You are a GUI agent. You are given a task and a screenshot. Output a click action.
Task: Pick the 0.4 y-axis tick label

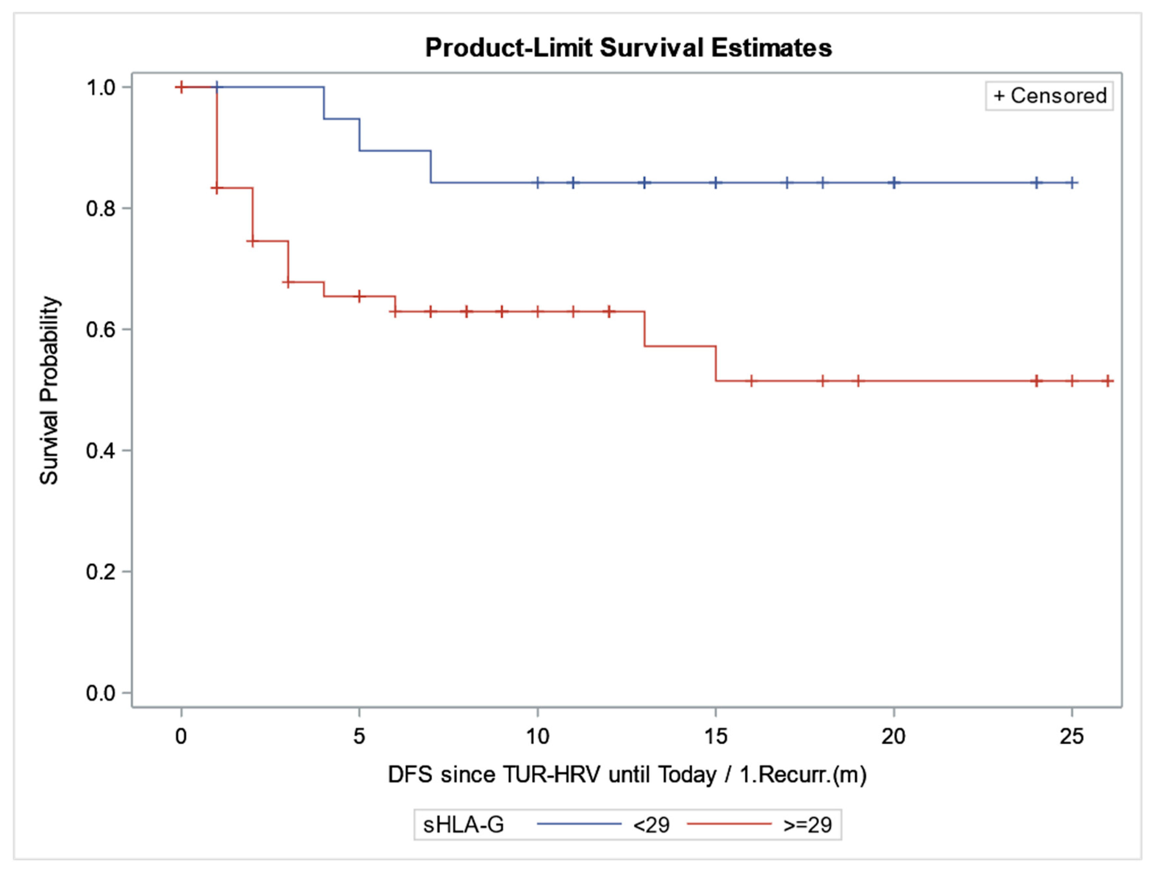pos(100,451)
